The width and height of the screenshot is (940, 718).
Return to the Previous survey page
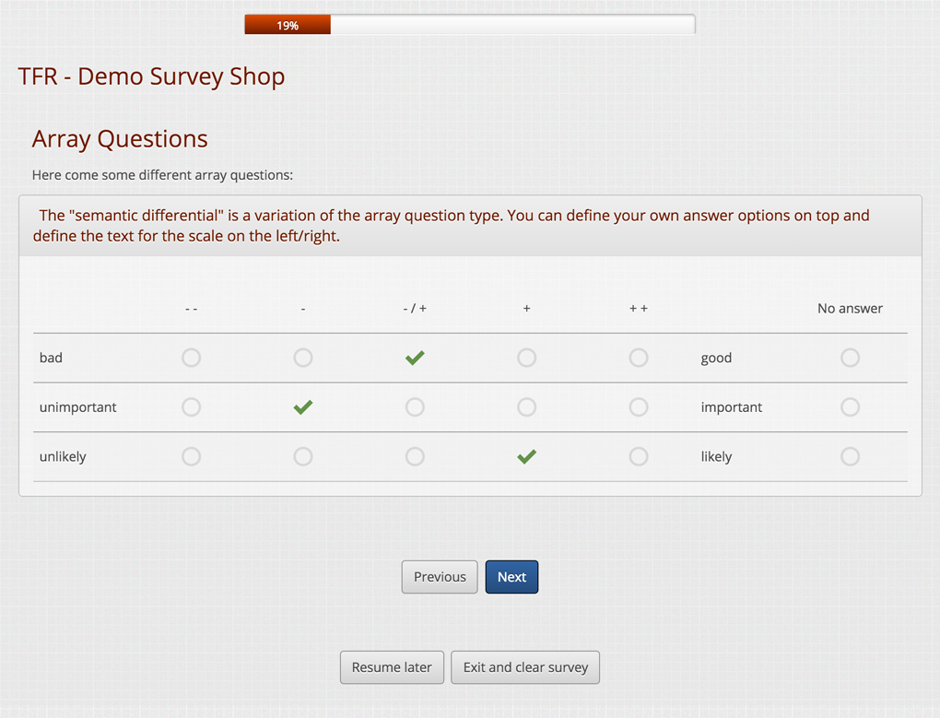pos(440,577)
